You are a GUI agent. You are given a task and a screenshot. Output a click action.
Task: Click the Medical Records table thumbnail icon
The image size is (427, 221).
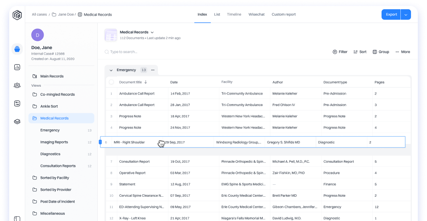pos(111,35)
